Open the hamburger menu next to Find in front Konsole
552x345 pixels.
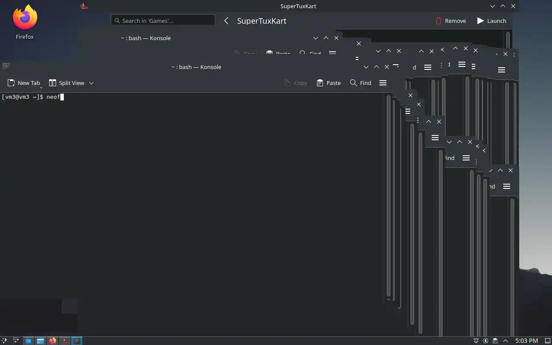[383, 83]
